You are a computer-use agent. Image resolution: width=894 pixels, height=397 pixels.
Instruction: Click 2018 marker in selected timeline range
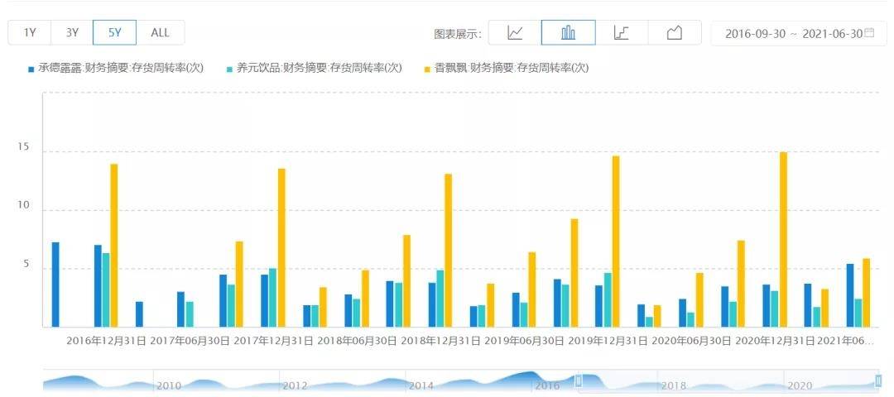(x=673, y=386)
